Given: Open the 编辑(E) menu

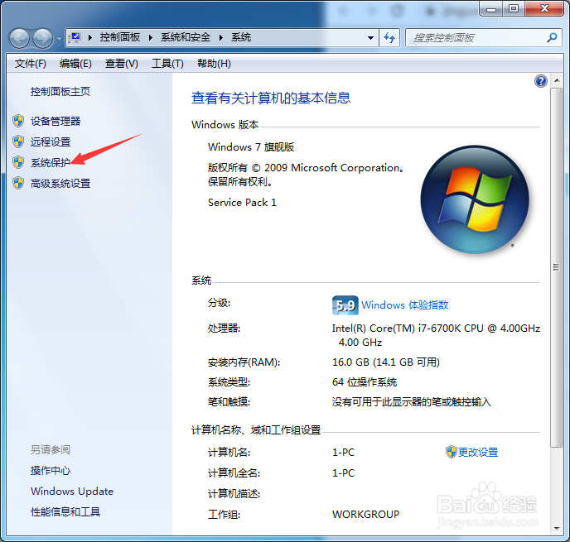Looking at the screenshot, I should [75, 64].
